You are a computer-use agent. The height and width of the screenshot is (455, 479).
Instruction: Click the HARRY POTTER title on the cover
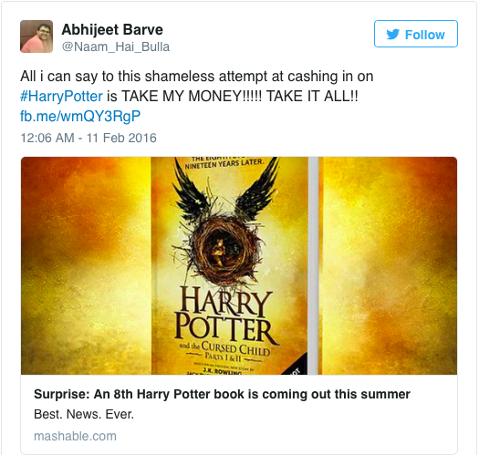(225, 315)
